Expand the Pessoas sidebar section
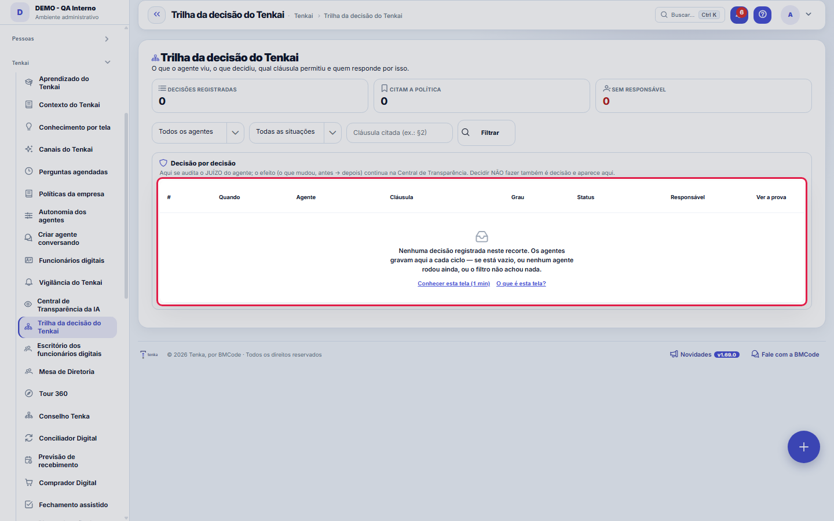This screenshot has height=521, width=834. pyautogui.click(x=61, y=39)
